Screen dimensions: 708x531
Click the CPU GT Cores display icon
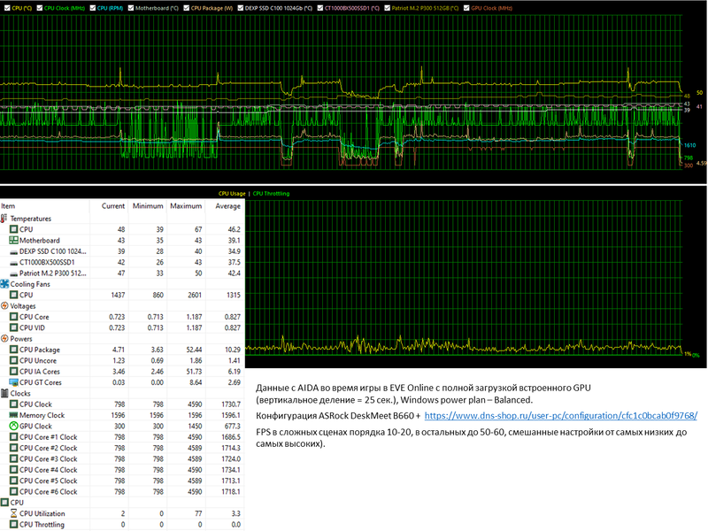point(14,382)
